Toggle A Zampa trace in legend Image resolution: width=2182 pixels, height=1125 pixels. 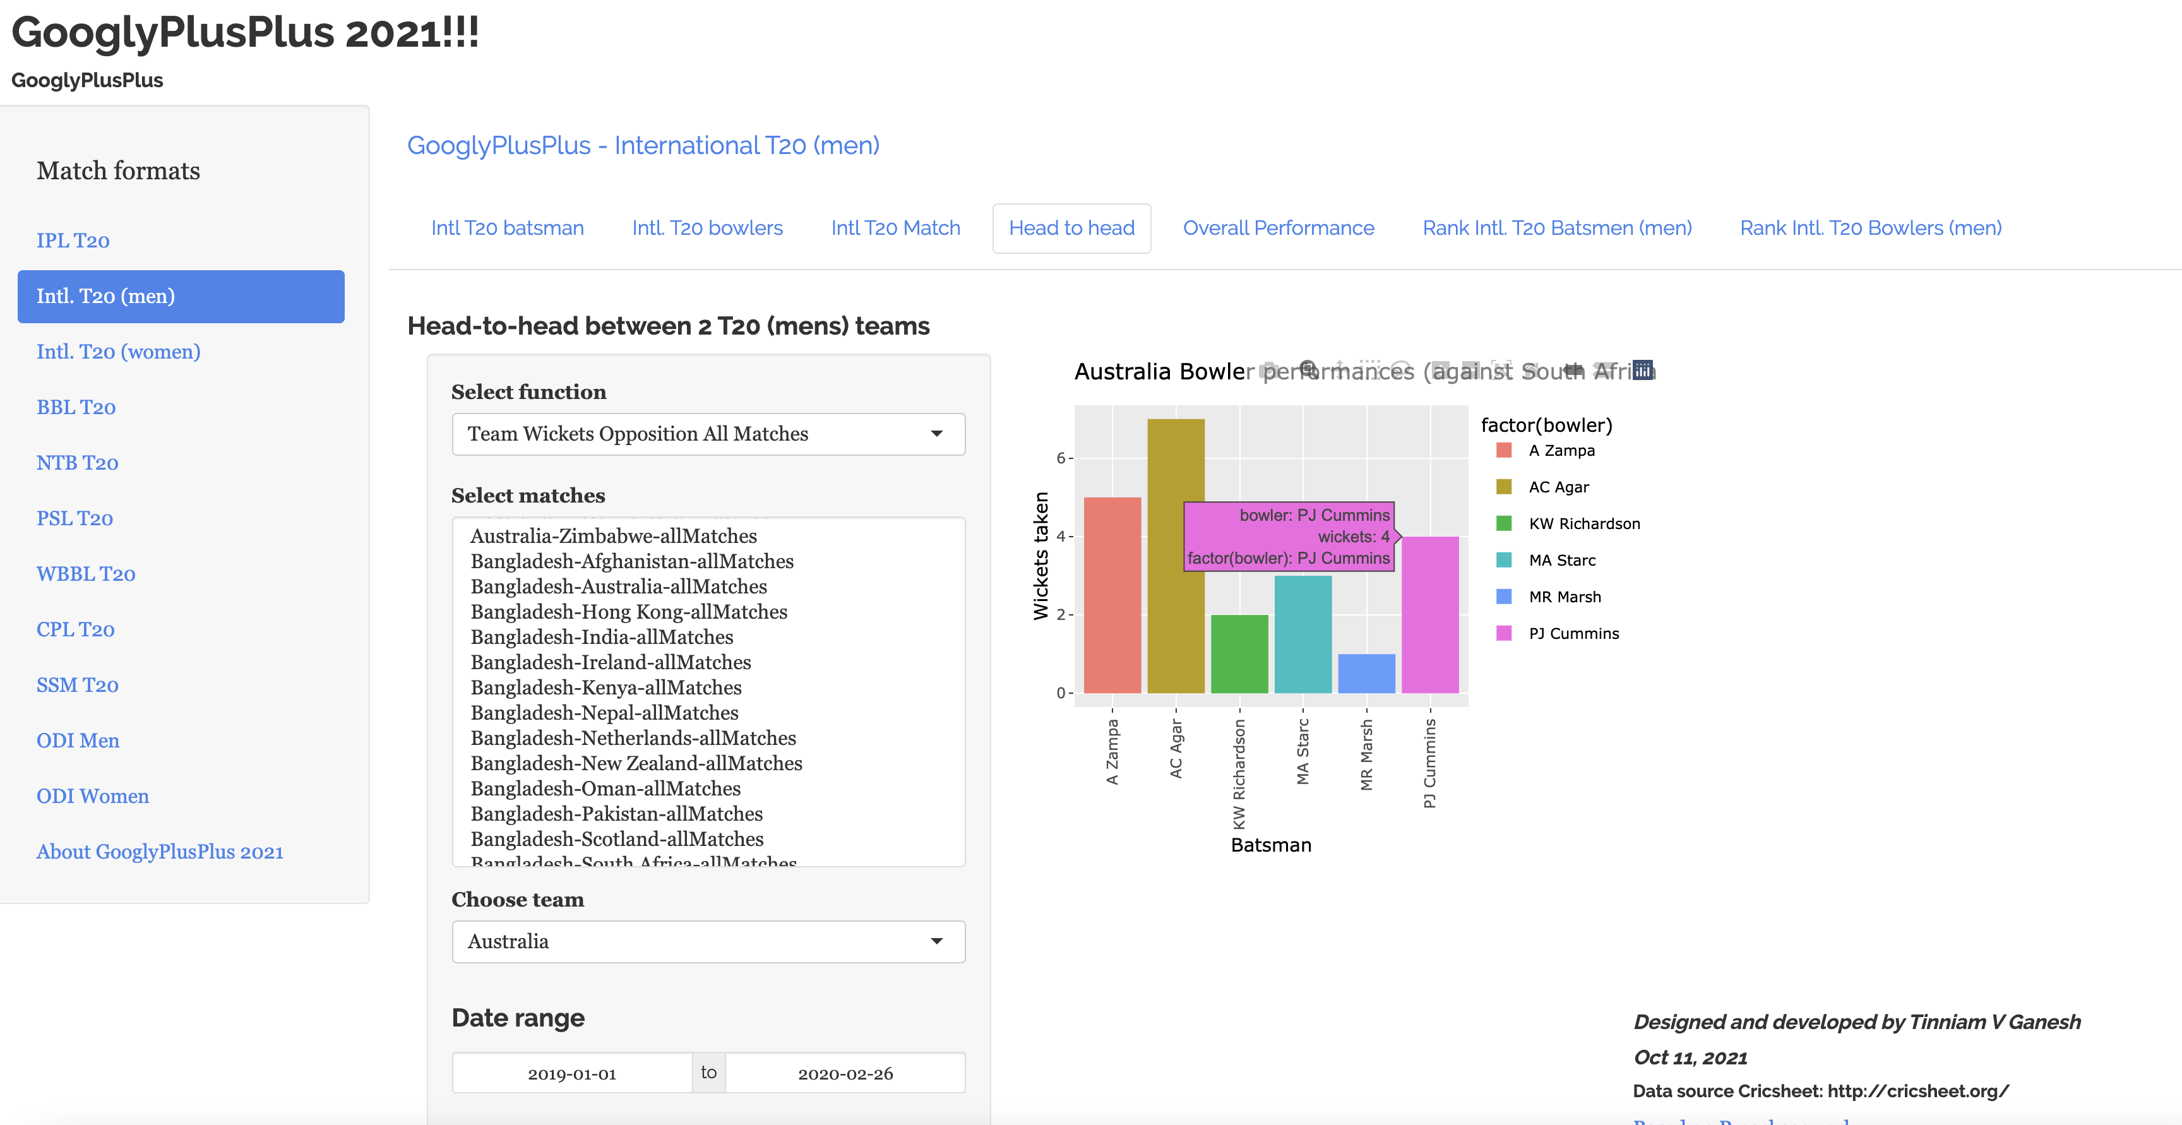(x=1561, y=451)
